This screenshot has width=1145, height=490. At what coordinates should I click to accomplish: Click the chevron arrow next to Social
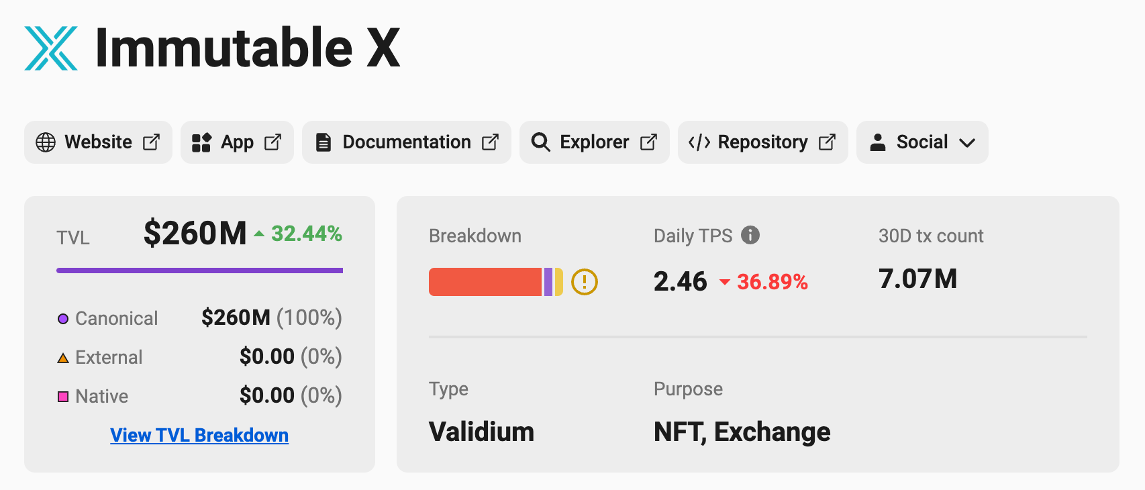coord(967,143)
